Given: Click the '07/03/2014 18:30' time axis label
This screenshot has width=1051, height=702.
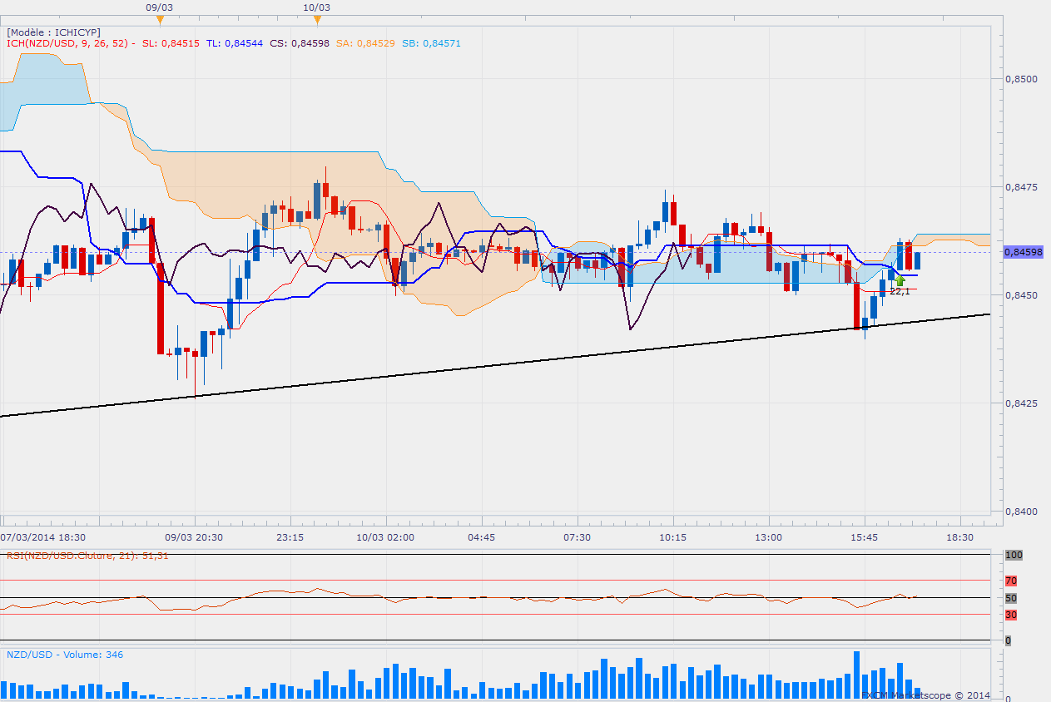Looking at the screenshot, I should [x=42, y=537].
